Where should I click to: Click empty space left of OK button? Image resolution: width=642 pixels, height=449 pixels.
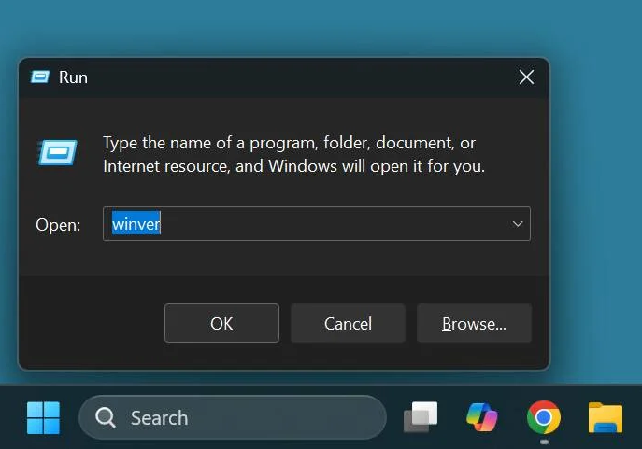pyautogui.click(x=93, y=323)
